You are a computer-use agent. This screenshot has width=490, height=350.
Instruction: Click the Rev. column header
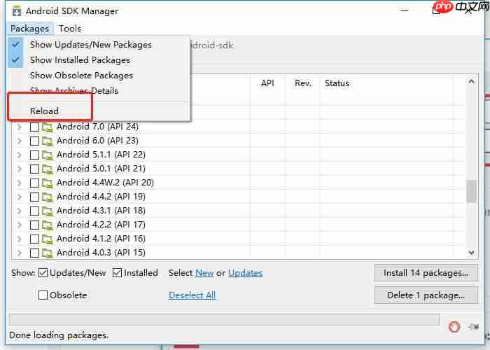[303, 83]
